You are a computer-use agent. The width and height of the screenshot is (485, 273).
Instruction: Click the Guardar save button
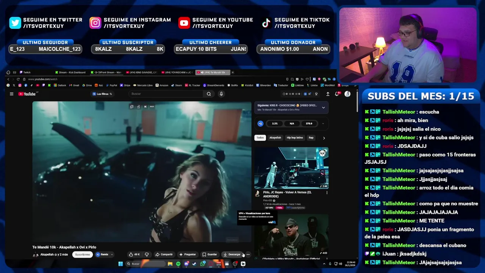(210, 254)
